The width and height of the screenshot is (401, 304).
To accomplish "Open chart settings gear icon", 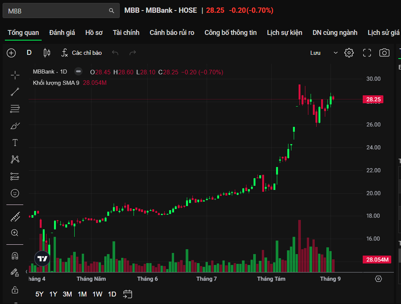I will click(x=349, y=53).
